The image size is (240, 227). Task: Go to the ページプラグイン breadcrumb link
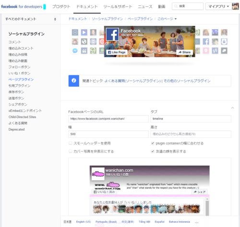pos(140,19)
